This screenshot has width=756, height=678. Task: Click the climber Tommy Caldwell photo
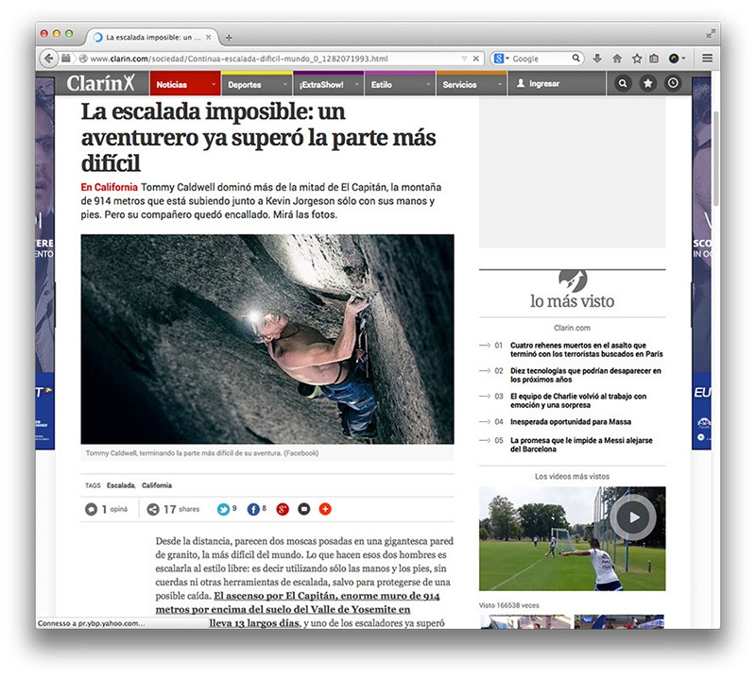click(267, 339)
